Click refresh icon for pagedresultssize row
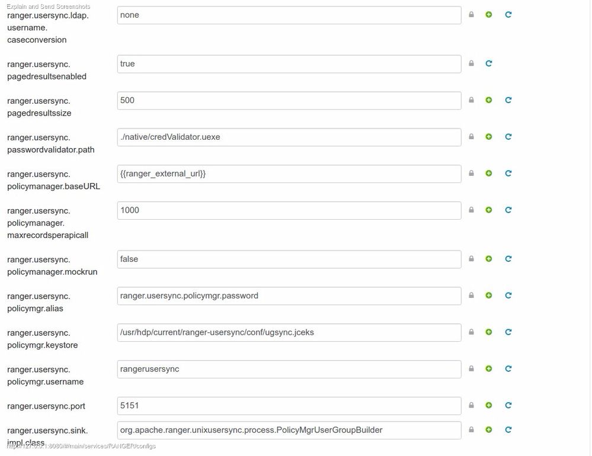 [x=508, y=100]
